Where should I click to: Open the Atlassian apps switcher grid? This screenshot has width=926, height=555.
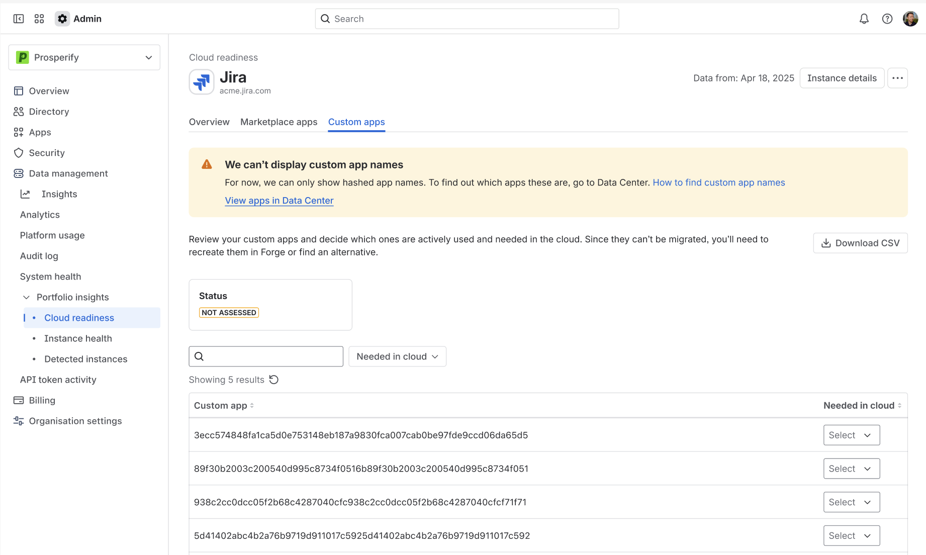(x=39, y=19)
